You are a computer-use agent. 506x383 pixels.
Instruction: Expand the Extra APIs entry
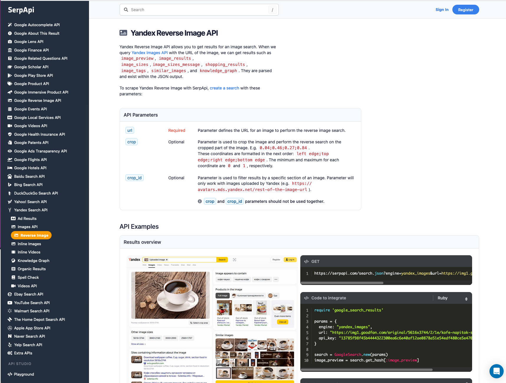23,353
